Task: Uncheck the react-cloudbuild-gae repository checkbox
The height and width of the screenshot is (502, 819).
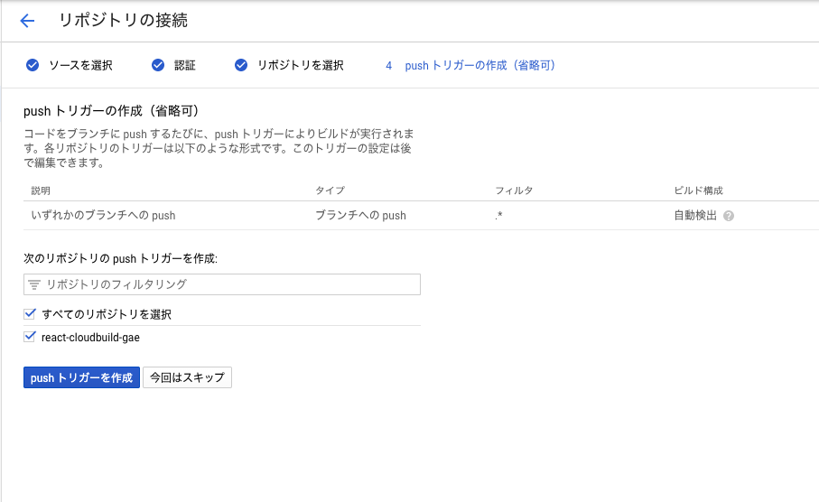Action: 30,337
